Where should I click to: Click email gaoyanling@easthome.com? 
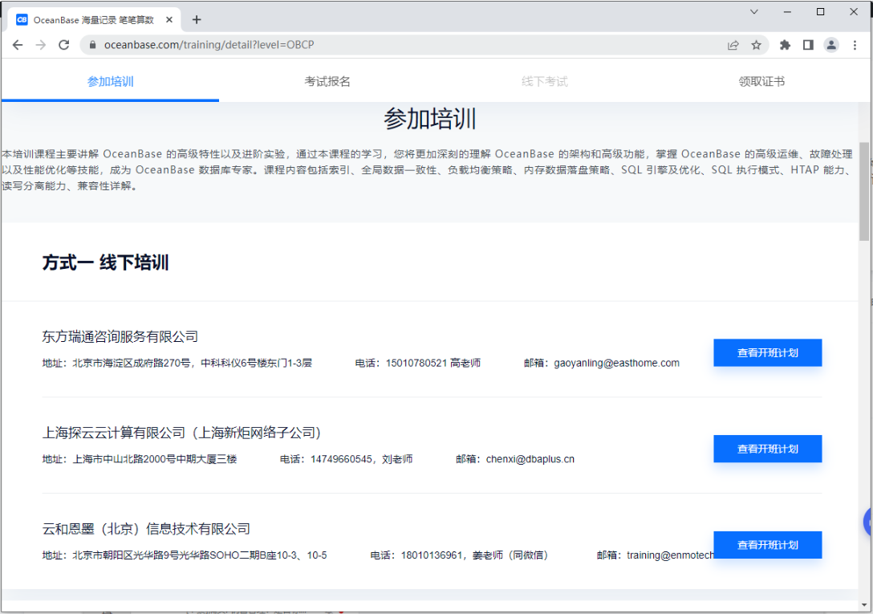tap(616, 364)
